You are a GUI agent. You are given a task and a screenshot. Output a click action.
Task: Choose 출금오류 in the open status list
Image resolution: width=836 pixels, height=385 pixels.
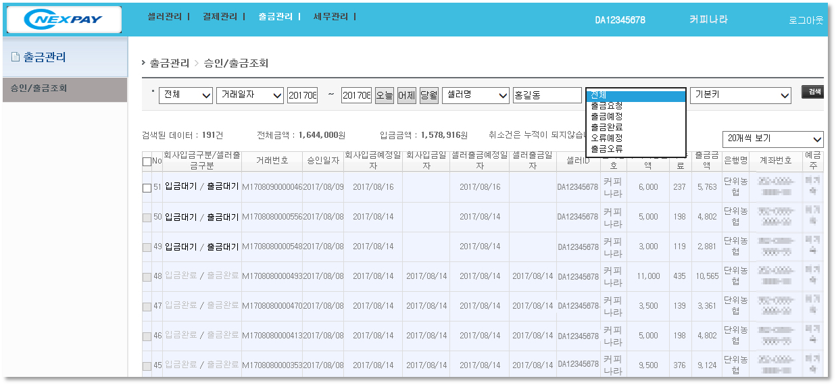click(x=636, y=149)
